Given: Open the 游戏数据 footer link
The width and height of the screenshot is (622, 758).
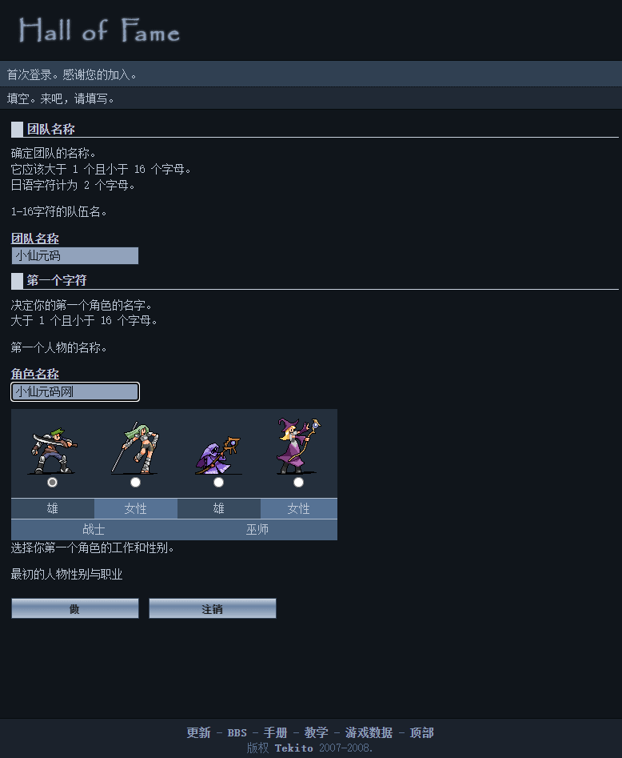Looking at the screenshot, I should [369, 732].
